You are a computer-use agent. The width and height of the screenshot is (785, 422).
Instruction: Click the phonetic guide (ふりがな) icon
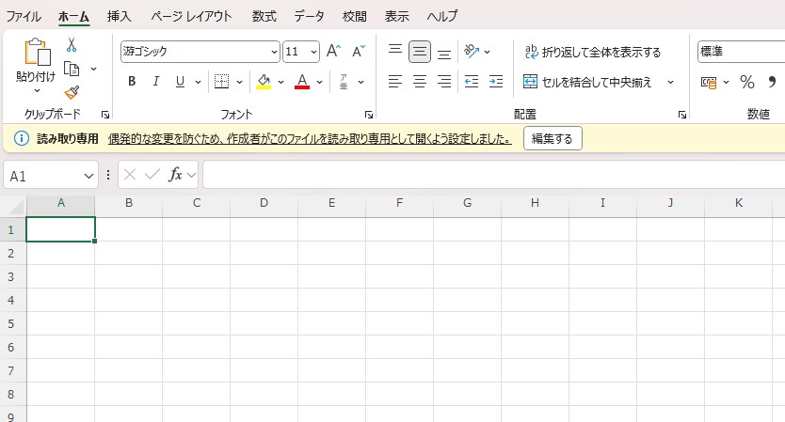pos(344,82)
